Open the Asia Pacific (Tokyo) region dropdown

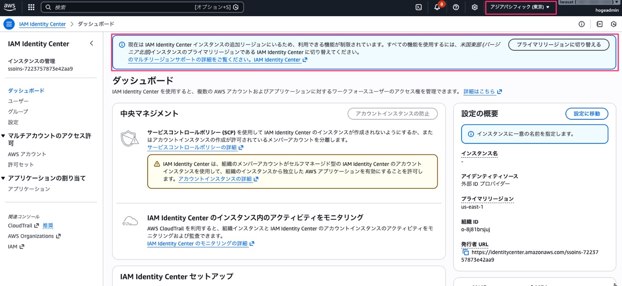(520, 7)
